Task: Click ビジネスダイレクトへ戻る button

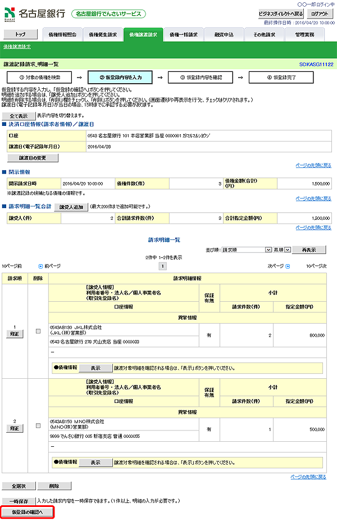Action: (281, 13)
